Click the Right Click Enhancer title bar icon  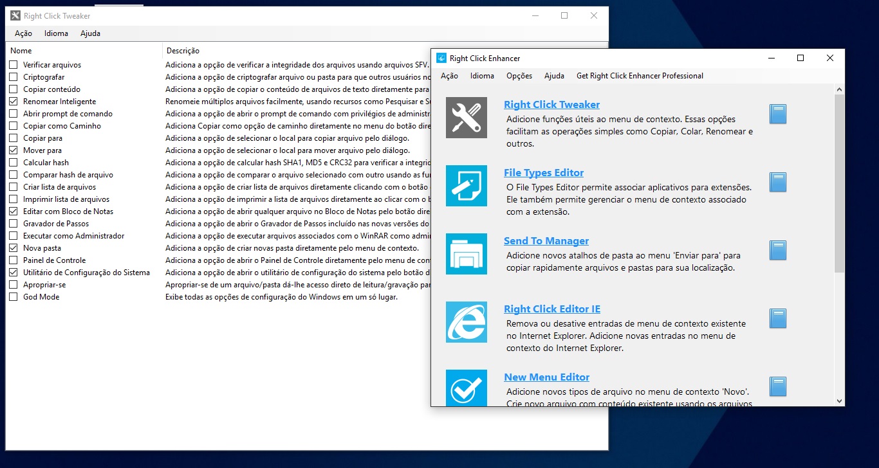(441, 58)
